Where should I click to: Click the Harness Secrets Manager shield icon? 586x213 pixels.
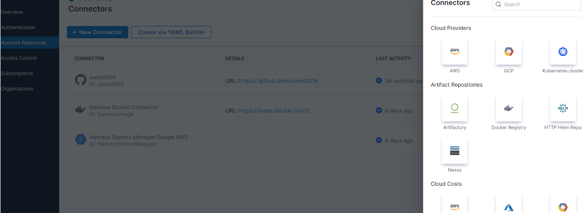81,140
